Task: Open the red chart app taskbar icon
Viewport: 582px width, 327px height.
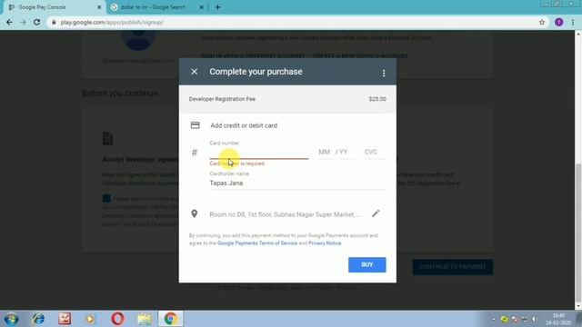Action: pos(65,319)
